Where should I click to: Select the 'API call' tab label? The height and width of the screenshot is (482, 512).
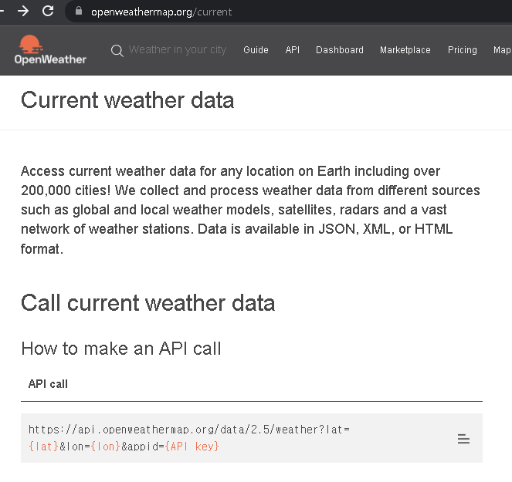click(48, 384)
